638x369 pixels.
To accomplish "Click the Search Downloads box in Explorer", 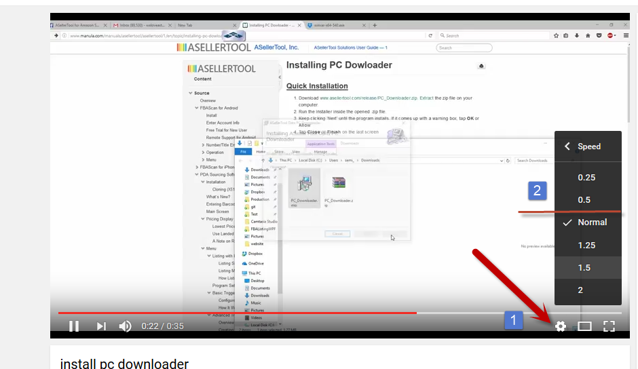I will point(534,161).
